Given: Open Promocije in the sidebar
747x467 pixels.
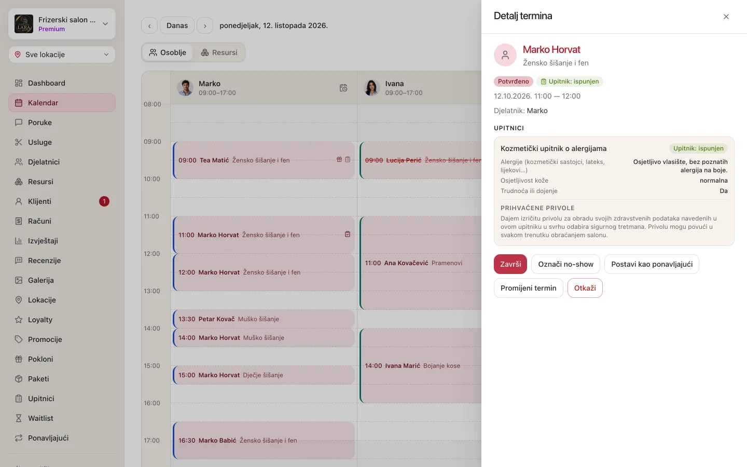Looking at the screenshot, I should (x=62, y=339).
